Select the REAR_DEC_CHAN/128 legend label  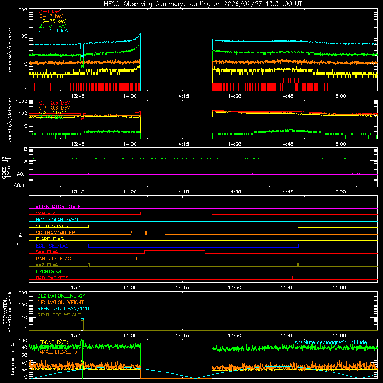click(63, 308)
